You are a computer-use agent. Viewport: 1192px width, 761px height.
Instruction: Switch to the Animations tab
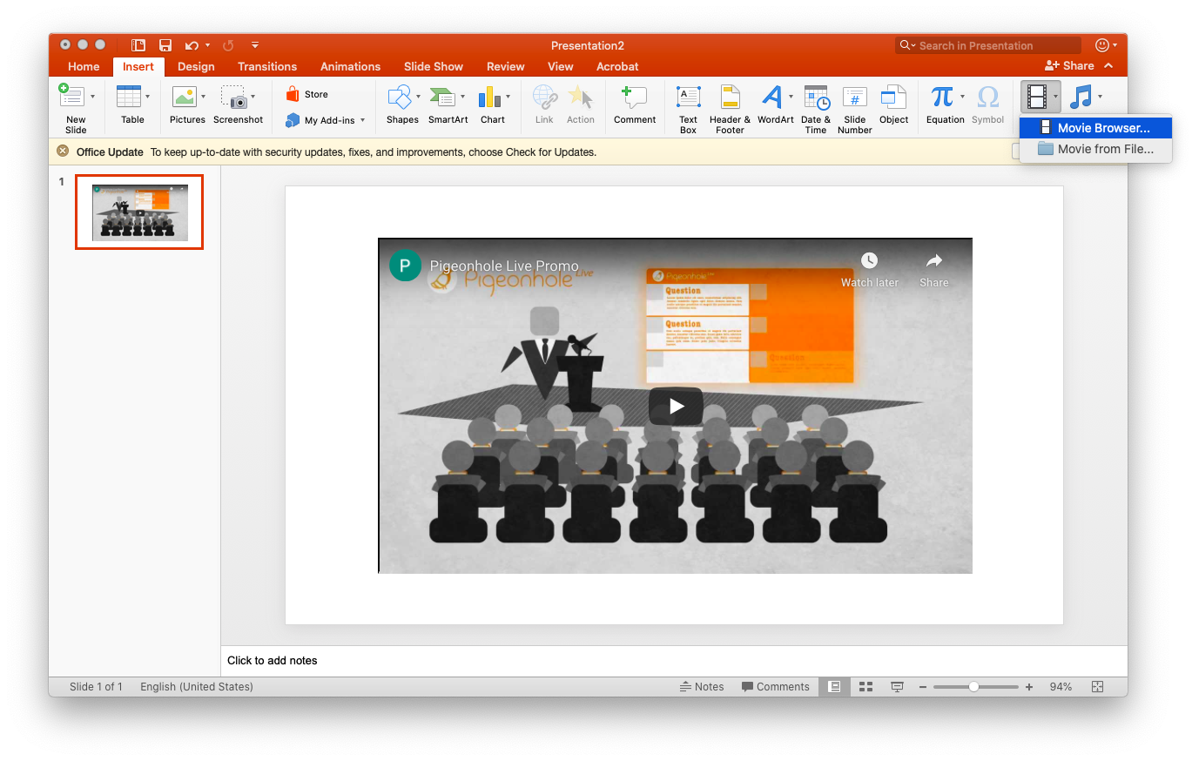click(x=350, y=66)
